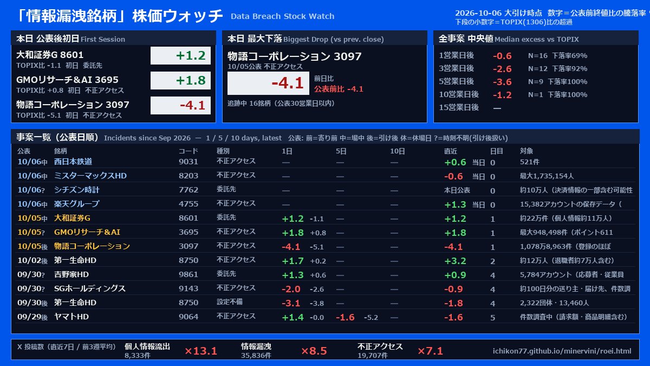
Task: Click the large -4.1 box in Biggest Drop panel
Action: pyautogui.click(x=268, y=84)
